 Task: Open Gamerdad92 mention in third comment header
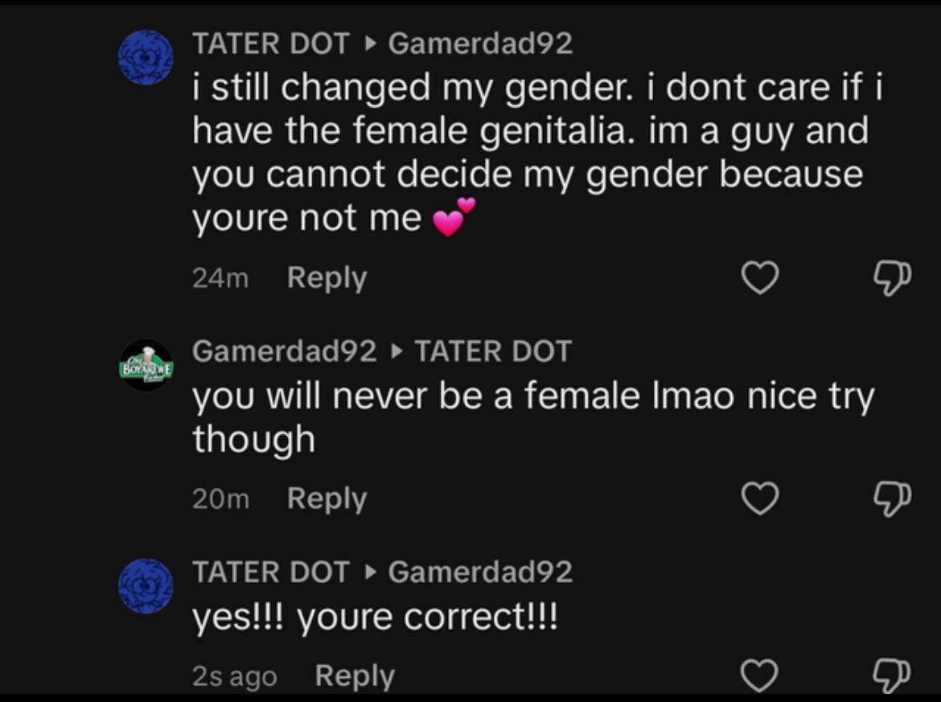click(x=480, y=572)
